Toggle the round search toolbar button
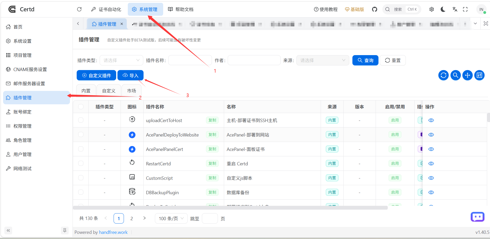The image size is (490, 239). 456,75
